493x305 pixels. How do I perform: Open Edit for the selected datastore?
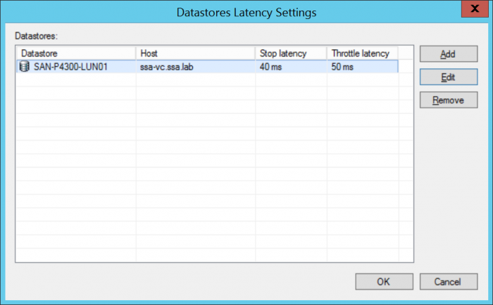448,77
